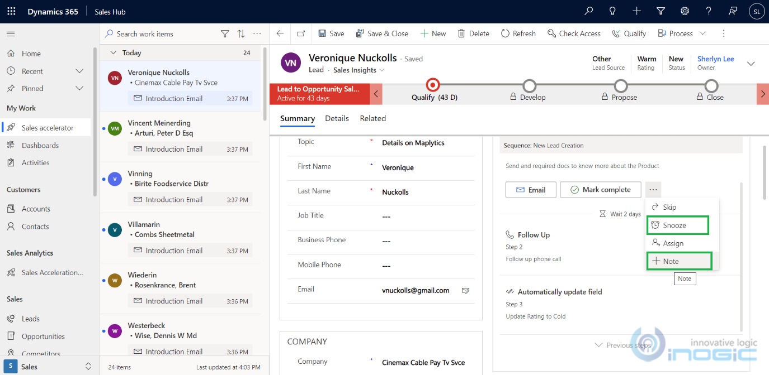This screenshot has height=375, width=769.
Task: Open the global search magnifier icon
Action: [x=588, y=11]
